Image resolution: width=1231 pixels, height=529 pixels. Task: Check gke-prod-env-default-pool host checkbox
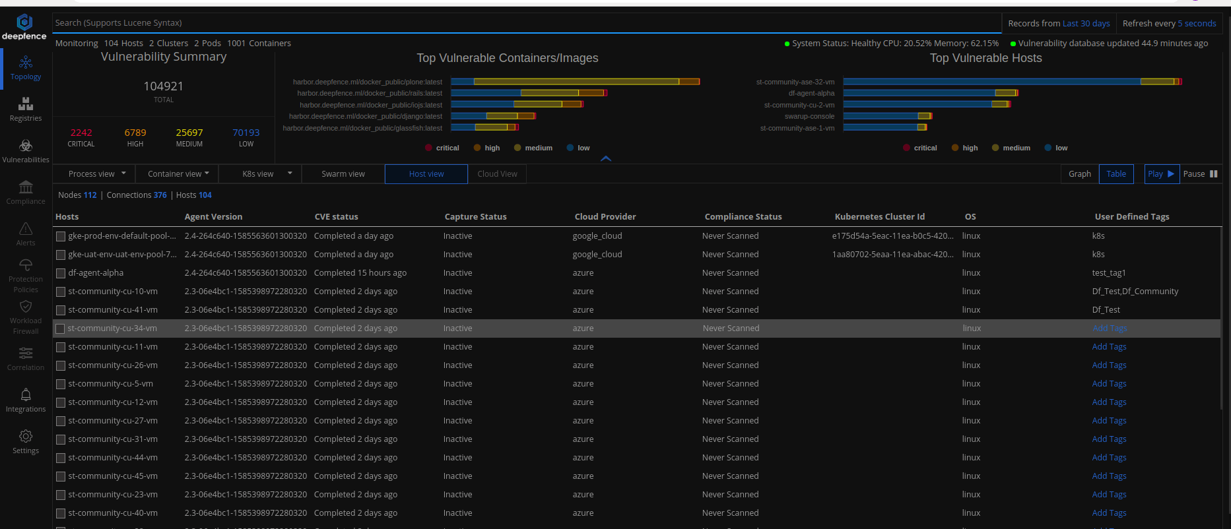pos(61,236)
